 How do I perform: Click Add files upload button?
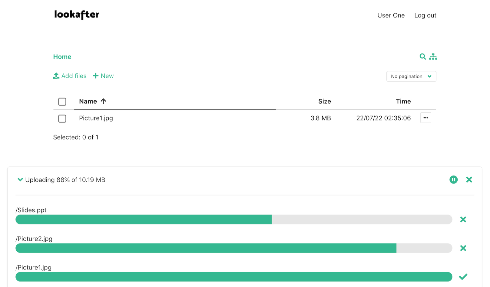click(x=70, y=76)
